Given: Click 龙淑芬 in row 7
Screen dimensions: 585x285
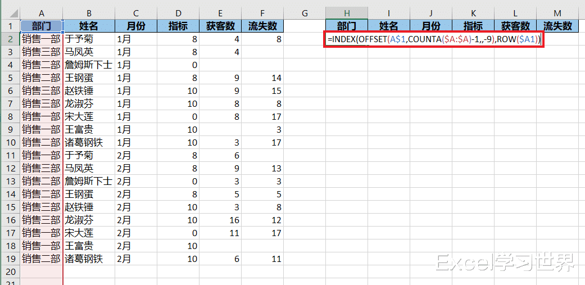Looking at the screenshot, I should (80, 103).
